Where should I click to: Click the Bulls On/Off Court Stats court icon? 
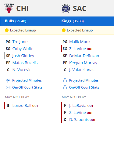pyautogui.click(x=8, y=87)
